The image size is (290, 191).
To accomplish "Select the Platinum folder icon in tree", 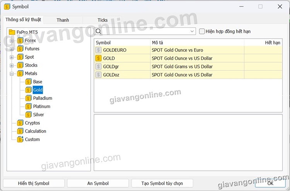I will (x=29, y=106).
